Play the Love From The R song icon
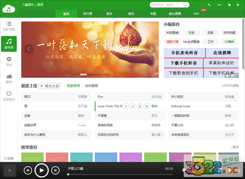The image size is (245, 179). [126, 106]
